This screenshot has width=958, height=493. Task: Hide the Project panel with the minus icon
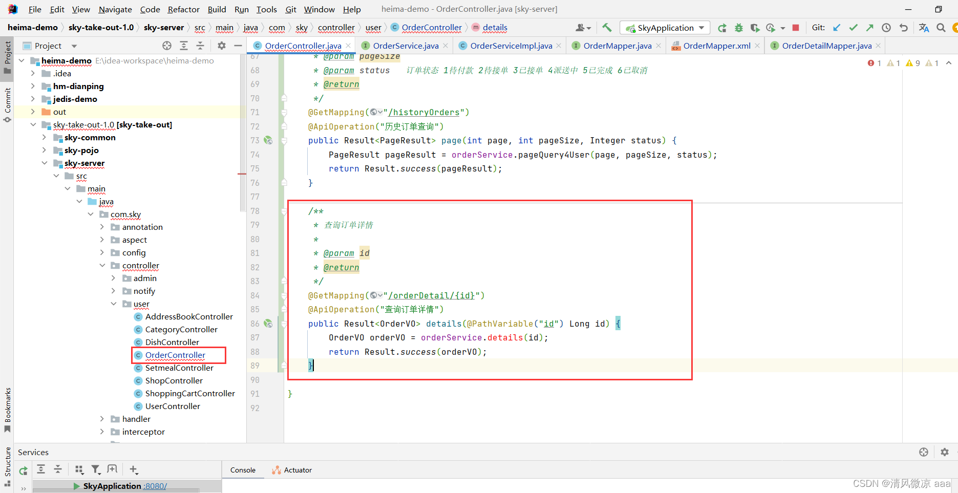click(238, 46)
